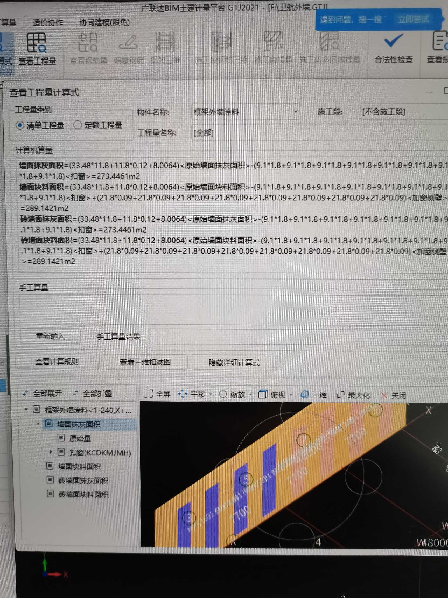
Task: Click value =289.1421m2 under 墙面块料面积
Action: (45, 208)
